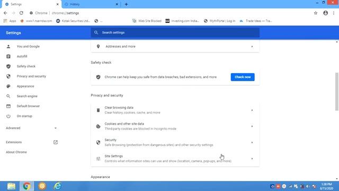The image size is (339, 191).
Task: Click the cookie icon beside Cookies and other site data
Action: tap(98, 126)
